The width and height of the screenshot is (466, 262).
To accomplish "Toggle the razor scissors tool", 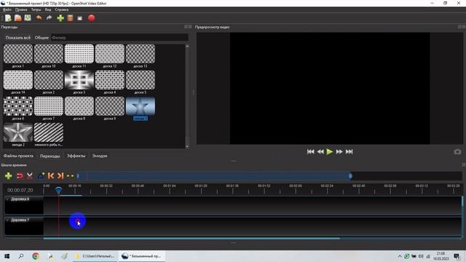I will [30, 176].
